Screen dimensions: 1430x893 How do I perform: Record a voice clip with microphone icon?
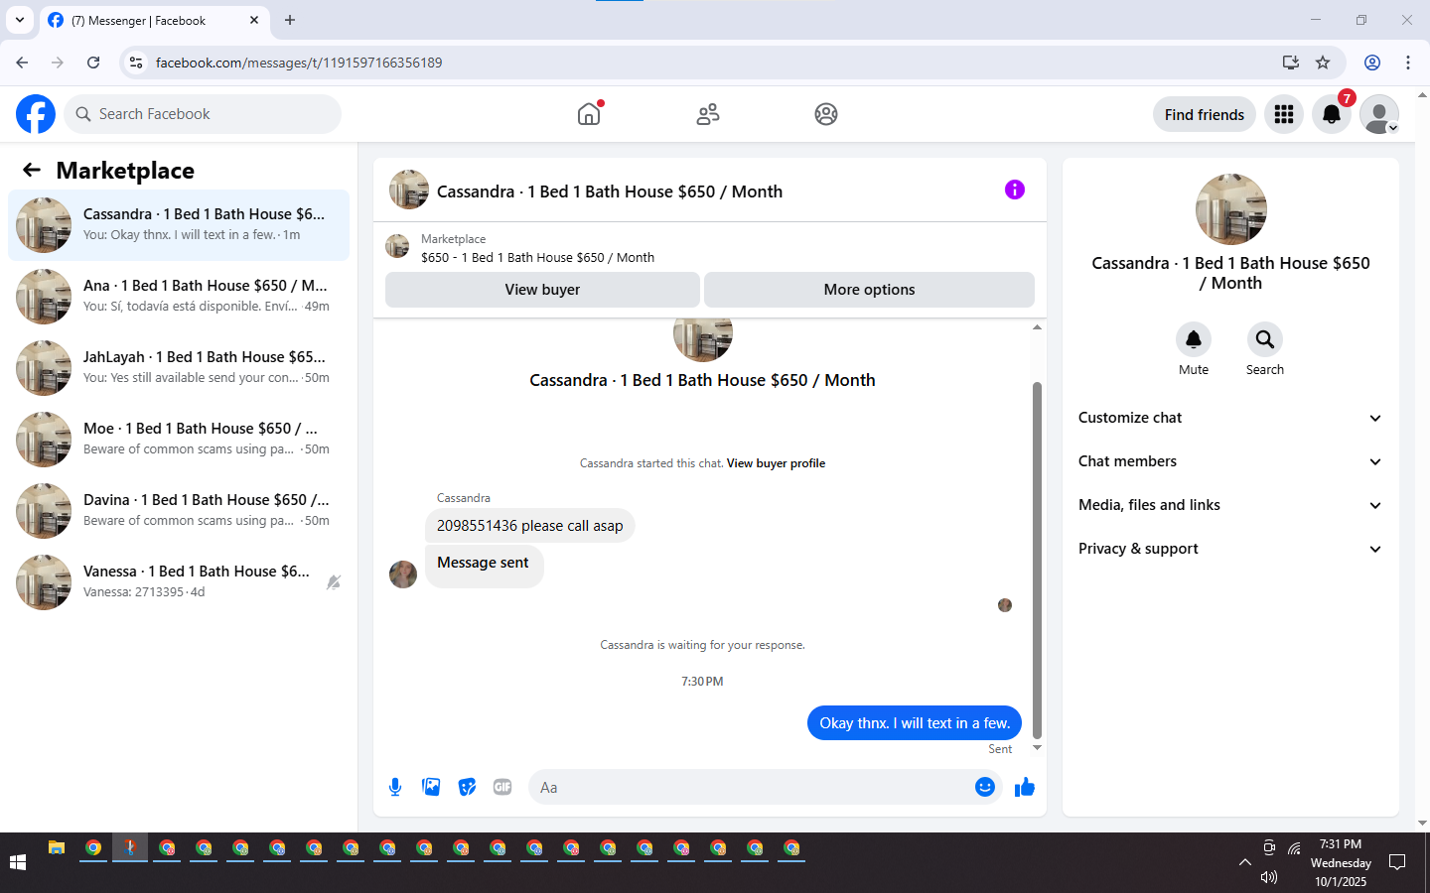pos(395,787)
